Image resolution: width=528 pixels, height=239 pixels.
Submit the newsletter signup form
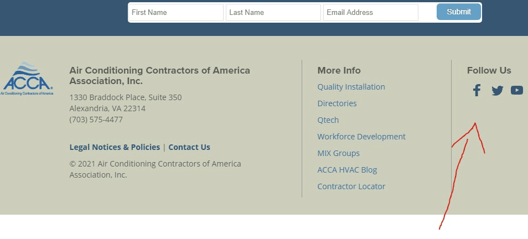(x=459, y=12)
